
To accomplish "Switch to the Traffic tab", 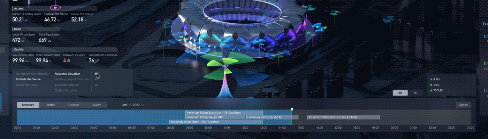I will click(x=51, y=105).
